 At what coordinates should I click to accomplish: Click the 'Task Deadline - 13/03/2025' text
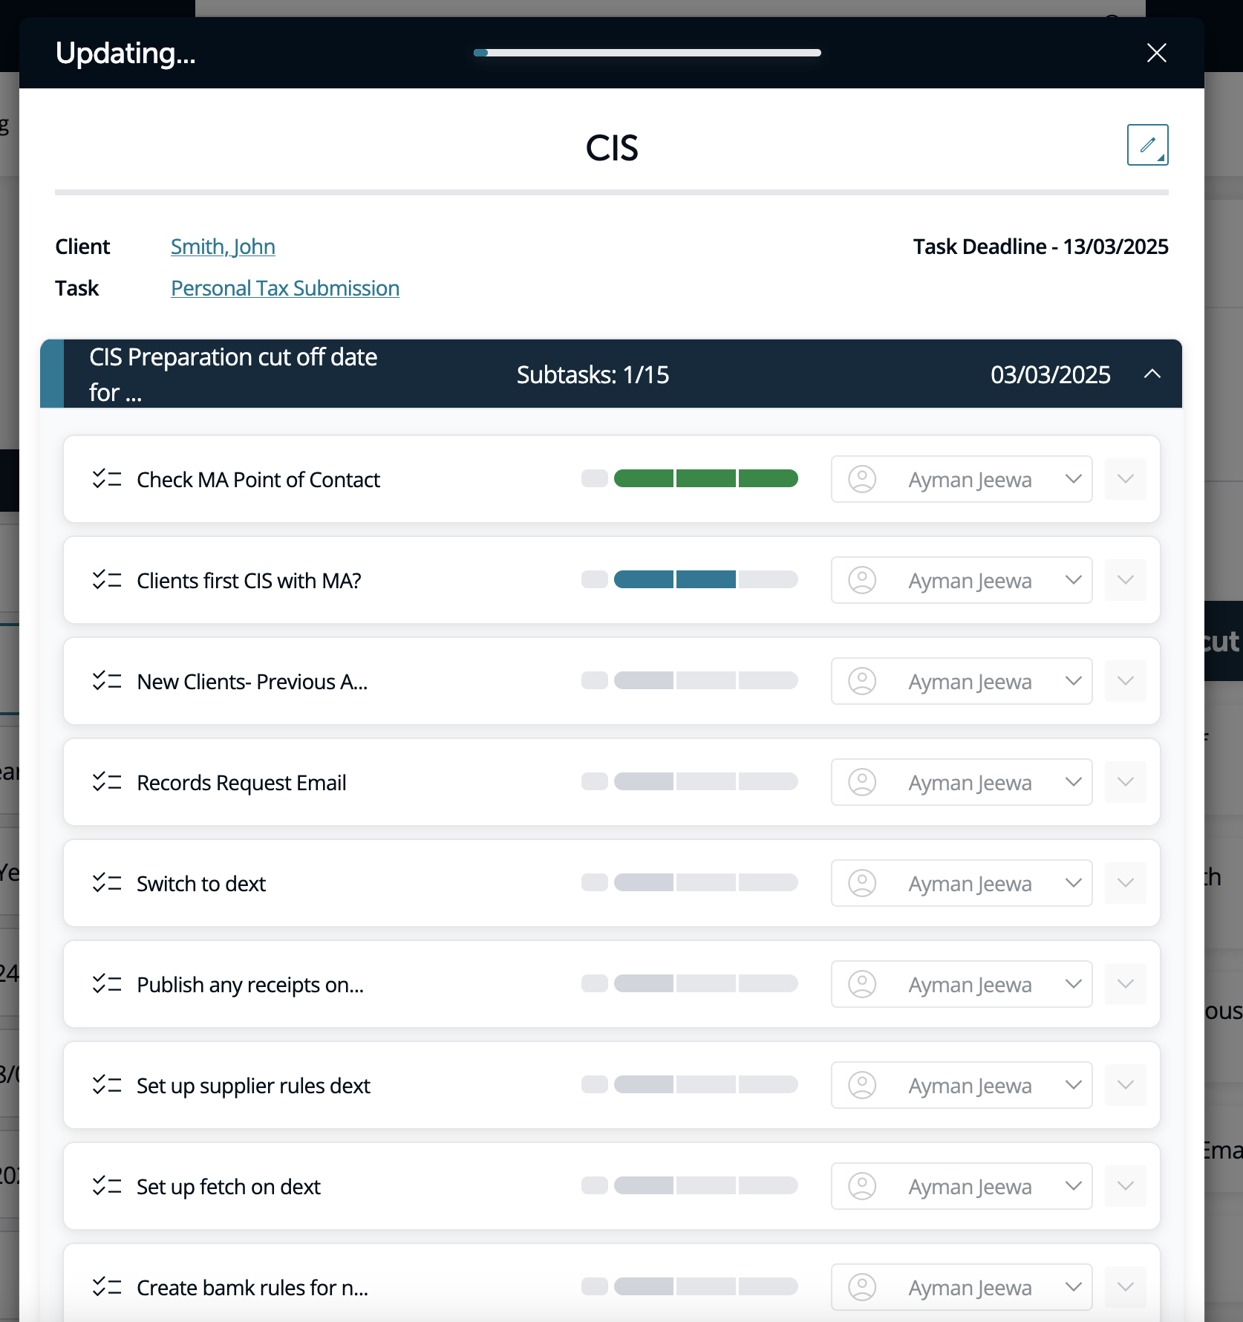1040,247
